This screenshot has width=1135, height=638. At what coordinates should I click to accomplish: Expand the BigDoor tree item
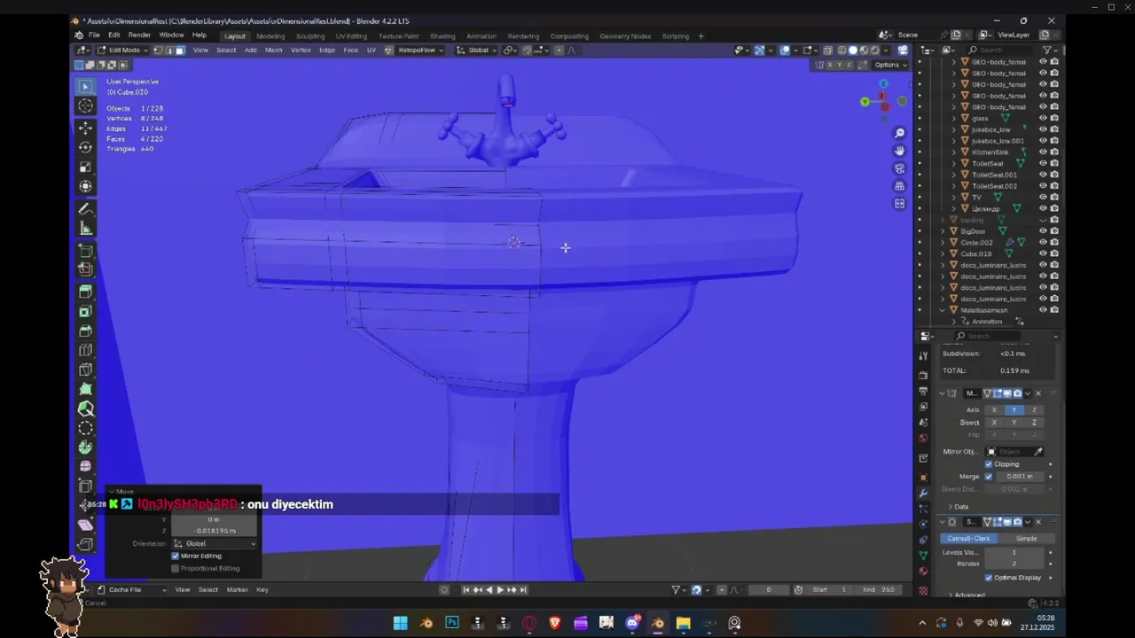coord(943,231)
